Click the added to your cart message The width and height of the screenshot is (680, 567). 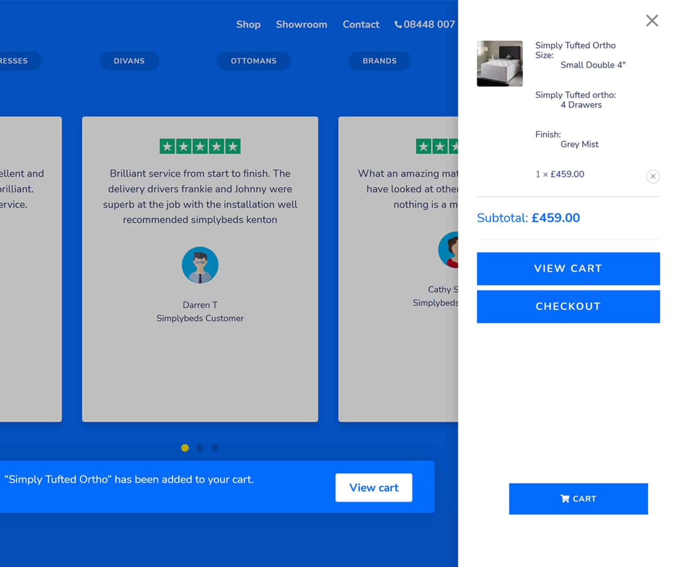(x=129, y=479)
